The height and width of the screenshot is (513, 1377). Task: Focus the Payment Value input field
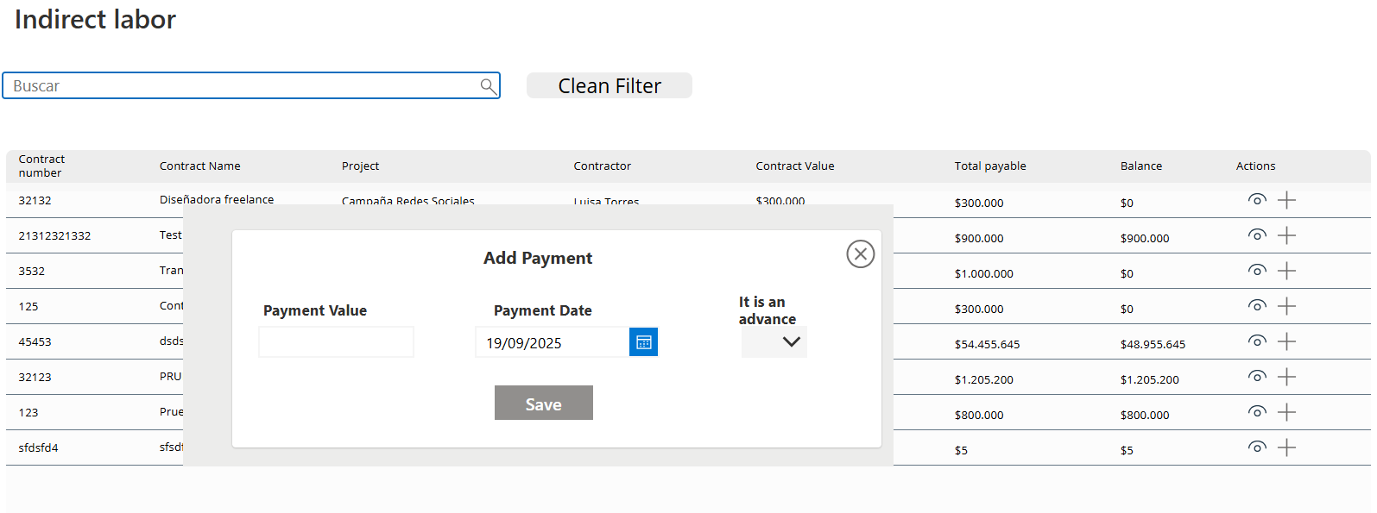(336, 342)
